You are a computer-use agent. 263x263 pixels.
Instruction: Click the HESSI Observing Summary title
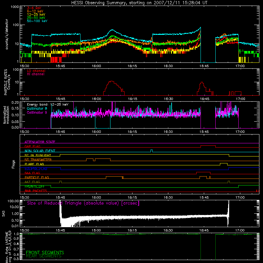pos(139,3)
